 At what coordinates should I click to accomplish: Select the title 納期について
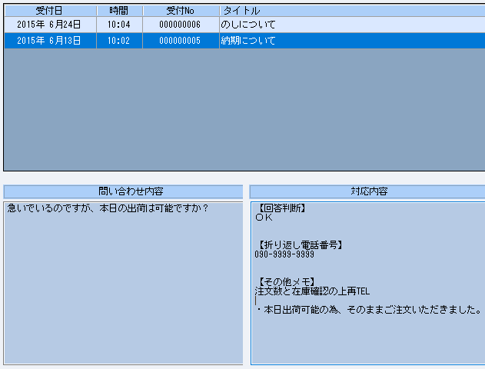point(248,41)
